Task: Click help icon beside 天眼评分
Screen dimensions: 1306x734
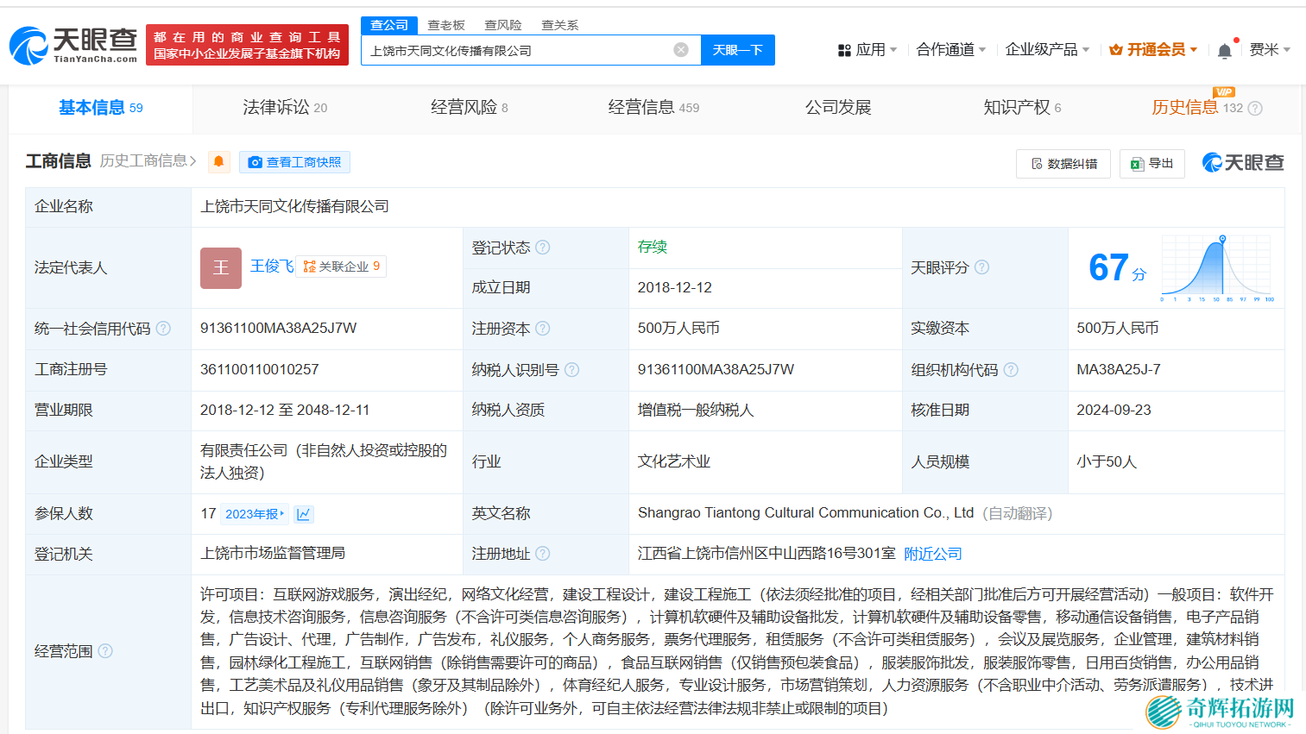Action: (x=981, y=267)
